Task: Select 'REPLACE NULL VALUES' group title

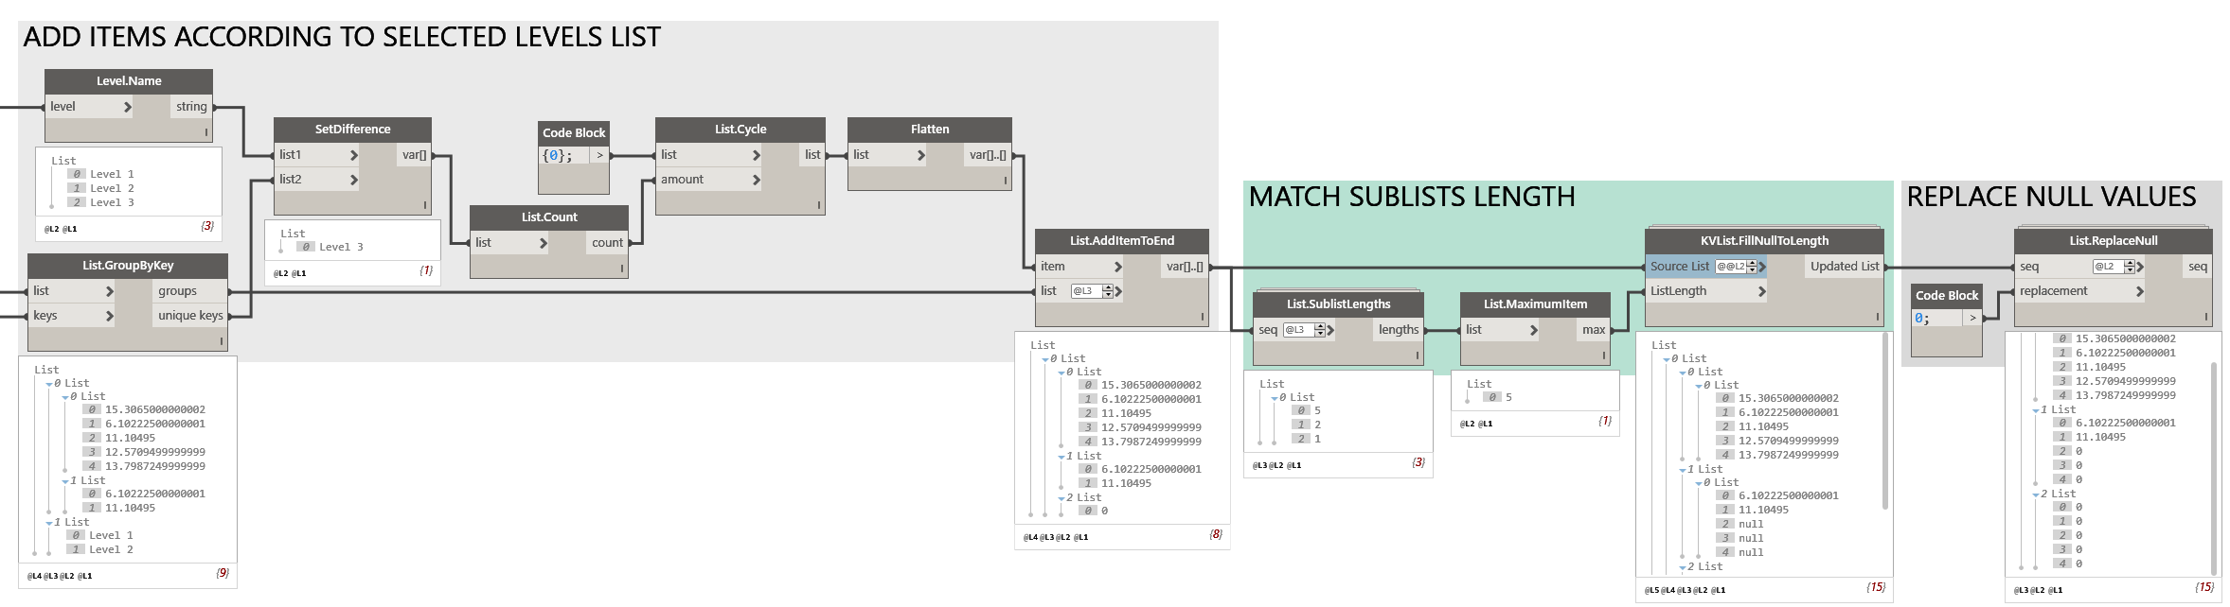Action: [x=2051, y=197]
